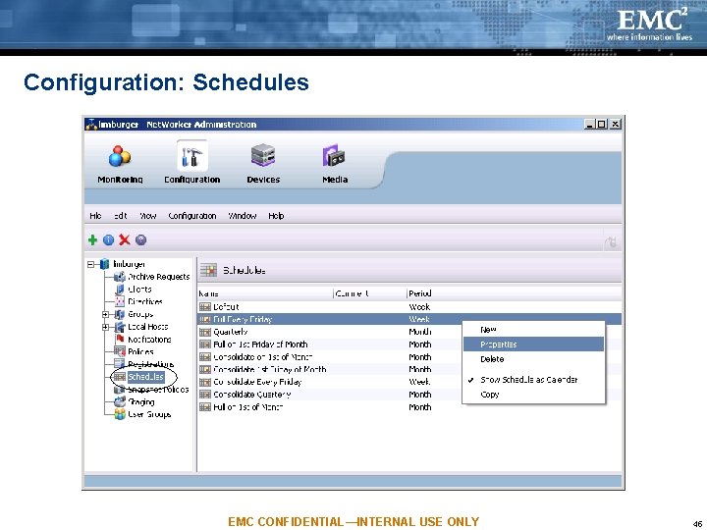Open the View menu
Image resolution: width=707 pixels, height=530 pixels.
[147, 216]
